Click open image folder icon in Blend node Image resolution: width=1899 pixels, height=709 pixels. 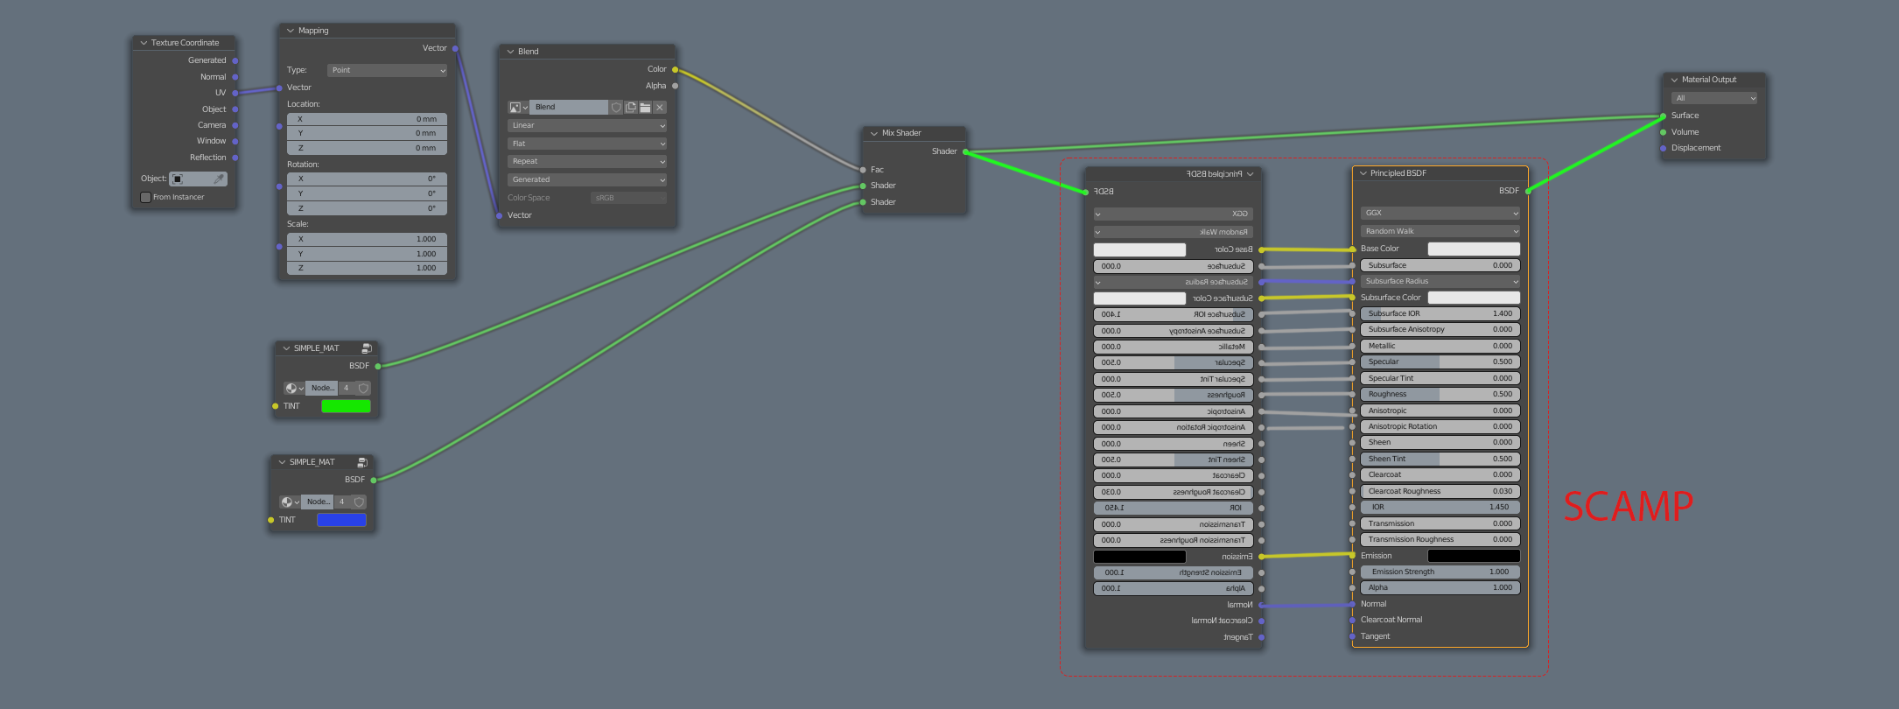coord(645,108)
